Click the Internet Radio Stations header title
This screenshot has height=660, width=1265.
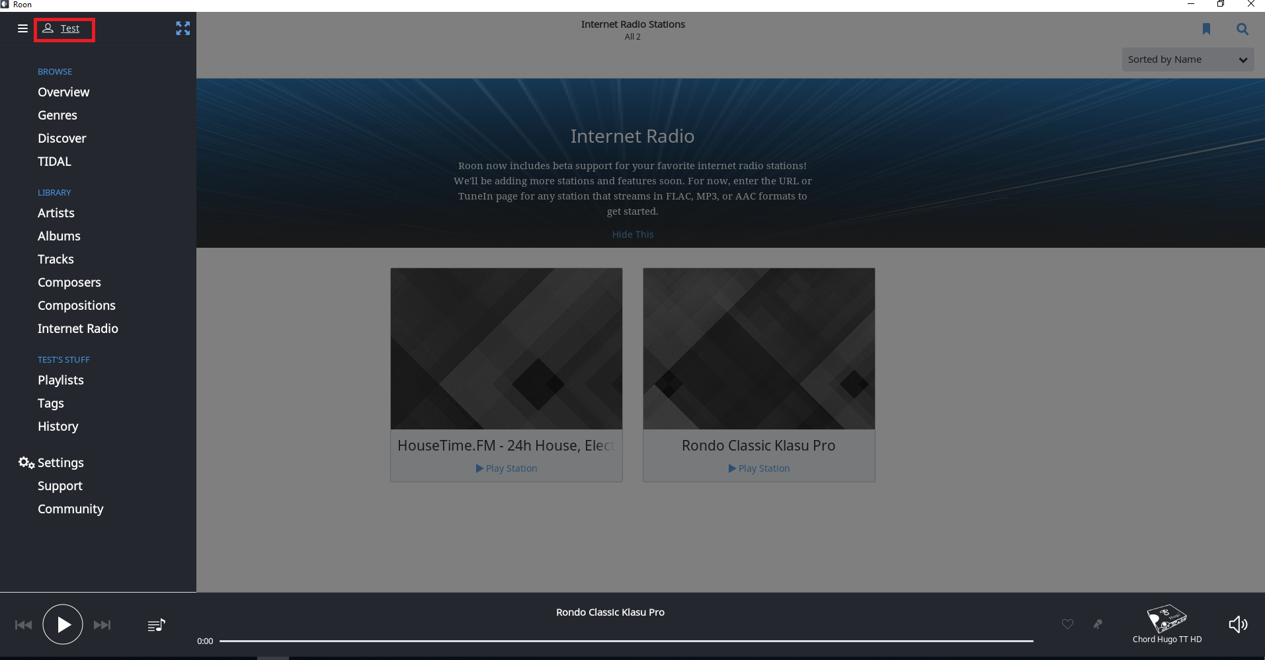click(633, 24)
